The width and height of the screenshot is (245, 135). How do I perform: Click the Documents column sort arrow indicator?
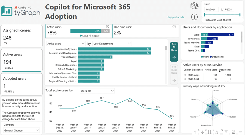pos(220,72)
